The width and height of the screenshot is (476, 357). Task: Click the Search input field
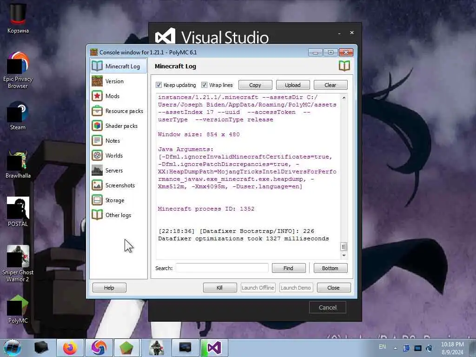pos(222,268)
